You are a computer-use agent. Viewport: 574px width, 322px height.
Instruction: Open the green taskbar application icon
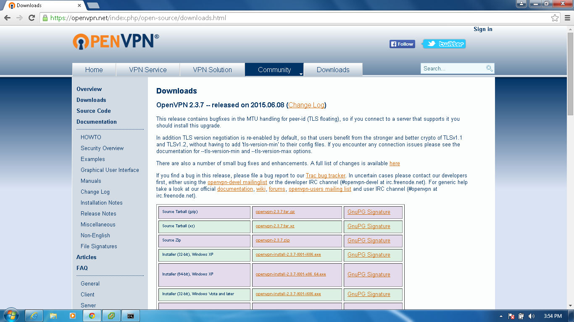(111, 316)
